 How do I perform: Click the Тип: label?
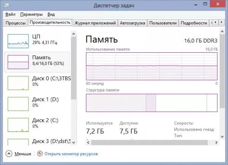178,136
